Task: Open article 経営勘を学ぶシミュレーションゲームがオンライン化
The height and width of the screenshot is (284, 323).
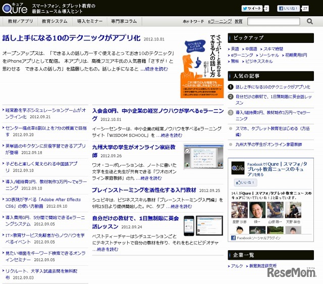Action: 45,113
